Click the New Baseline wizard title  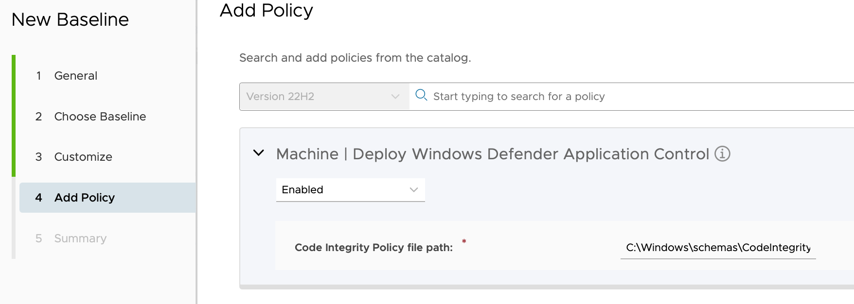point(70,20)
